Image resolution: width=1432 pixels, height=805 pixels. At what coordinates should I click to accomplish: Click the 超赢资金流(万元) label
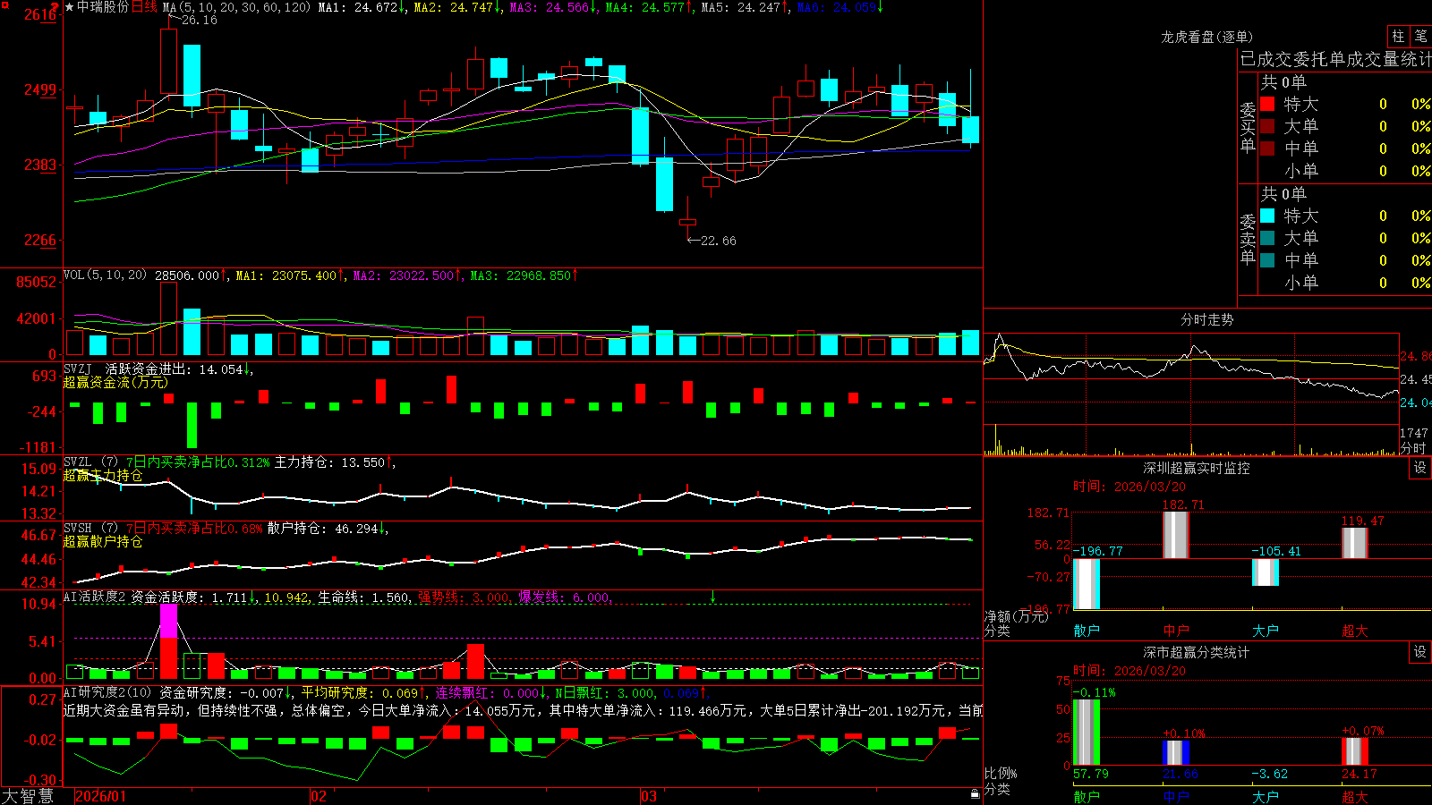pos(115,382)
